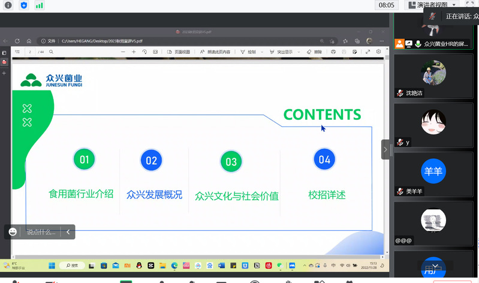
Task: Reload the PDF in Edge browser
Action: click(x=17, y=41)
